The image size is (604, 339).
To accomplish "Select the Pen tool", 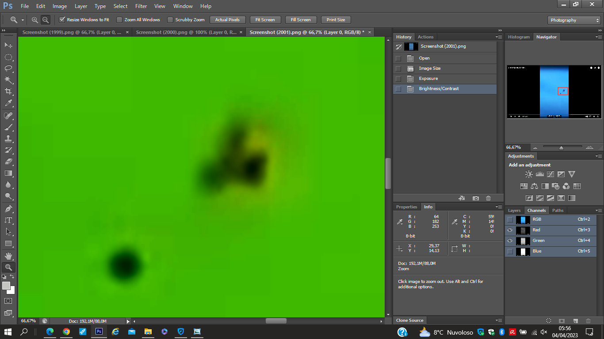I will 8,208.
